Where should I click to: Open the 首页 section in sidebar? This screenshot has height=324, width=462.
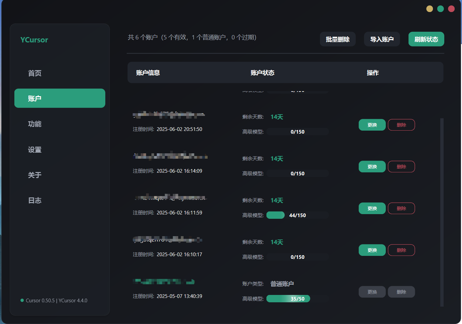click(34, 73)
